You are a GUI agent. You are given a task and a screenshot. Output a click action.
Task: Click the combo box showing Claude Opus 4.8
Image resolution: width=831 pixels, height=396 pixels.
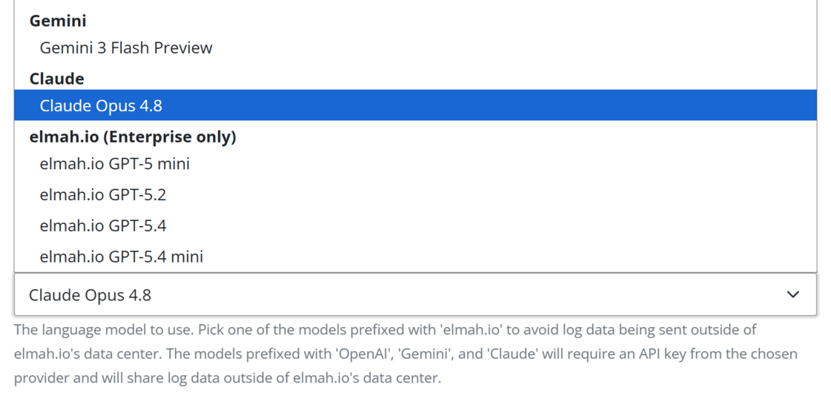point(415,294)
